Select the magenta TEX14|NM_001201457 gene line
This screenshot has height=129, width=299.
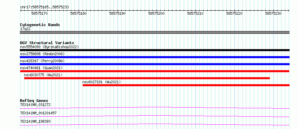[x=155, y=116]
